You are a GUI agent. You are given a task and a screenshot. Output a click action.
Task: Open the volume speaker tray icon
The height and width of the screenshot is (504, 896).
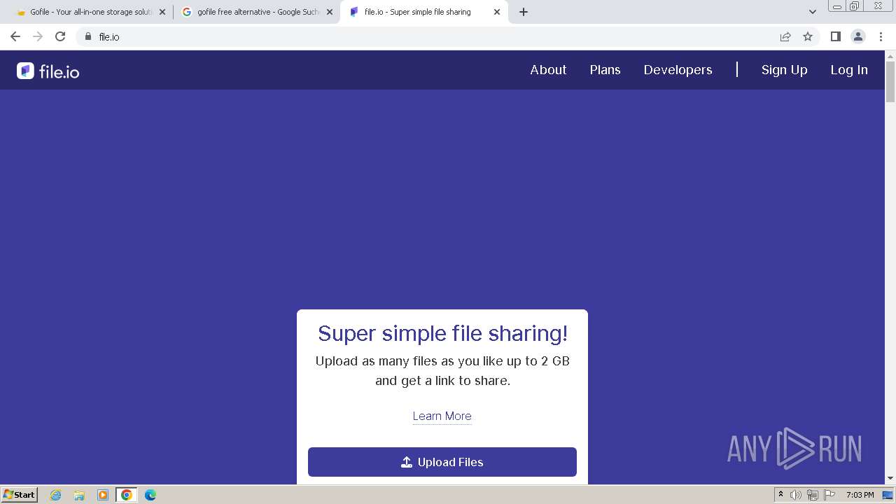tap(796, 495)
